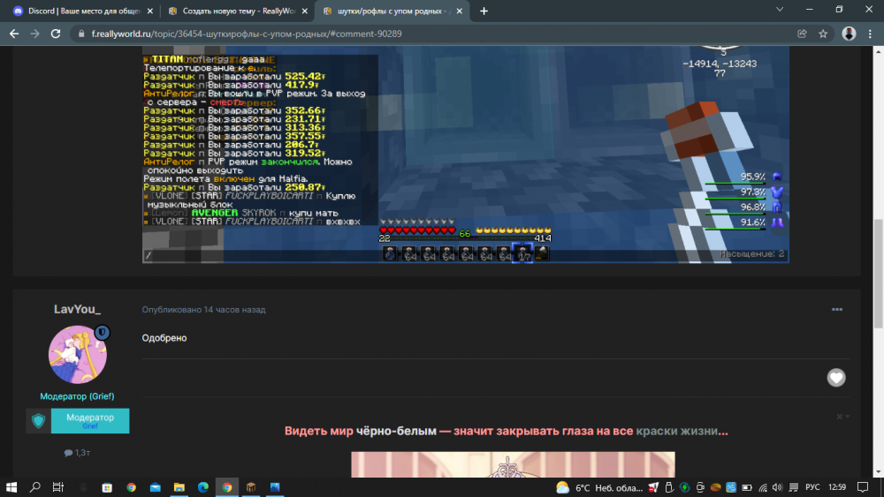Open the Chrome three-dot menu
This screenshot has height=497, width=884.
pos(870,34)
